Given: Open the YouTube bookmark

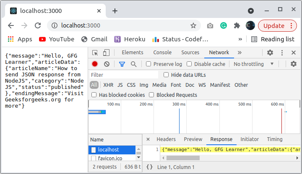Looking at the screenshot, I should [x=57, y=39].
